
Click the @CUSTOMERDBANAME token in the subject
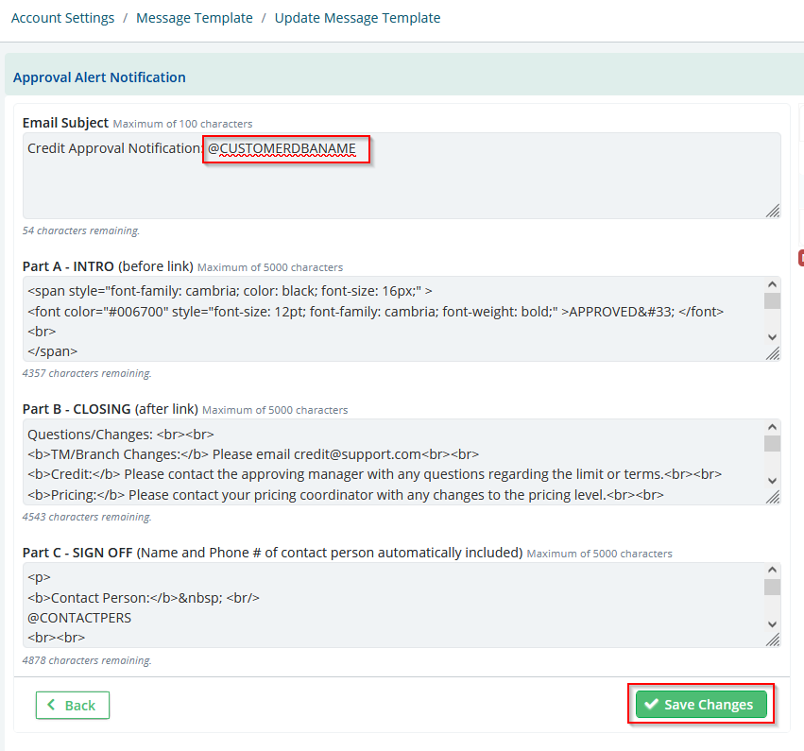point(282,148)
